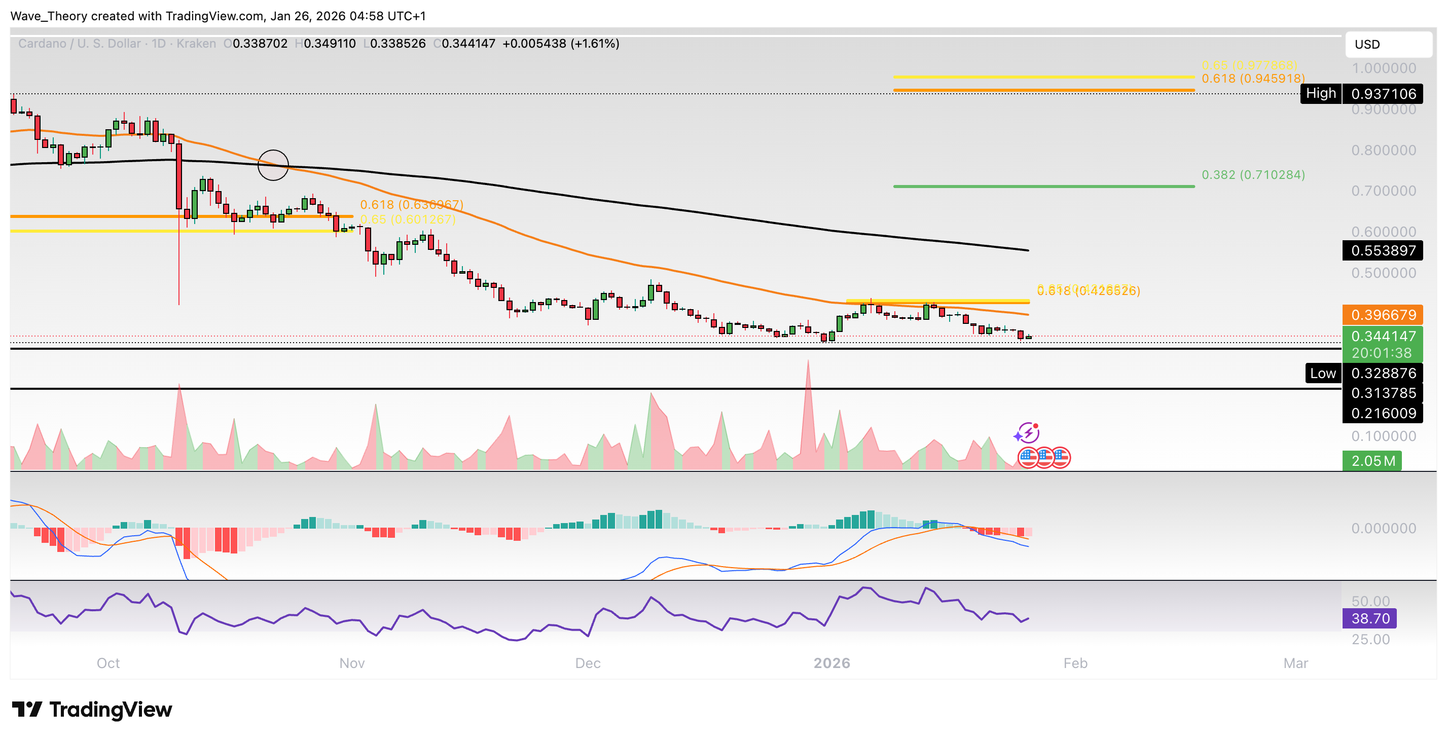
Task: Click the Fibonacci label 0.618 (0.945918)
Action: pyautogui.click(x=1253, y=79)
